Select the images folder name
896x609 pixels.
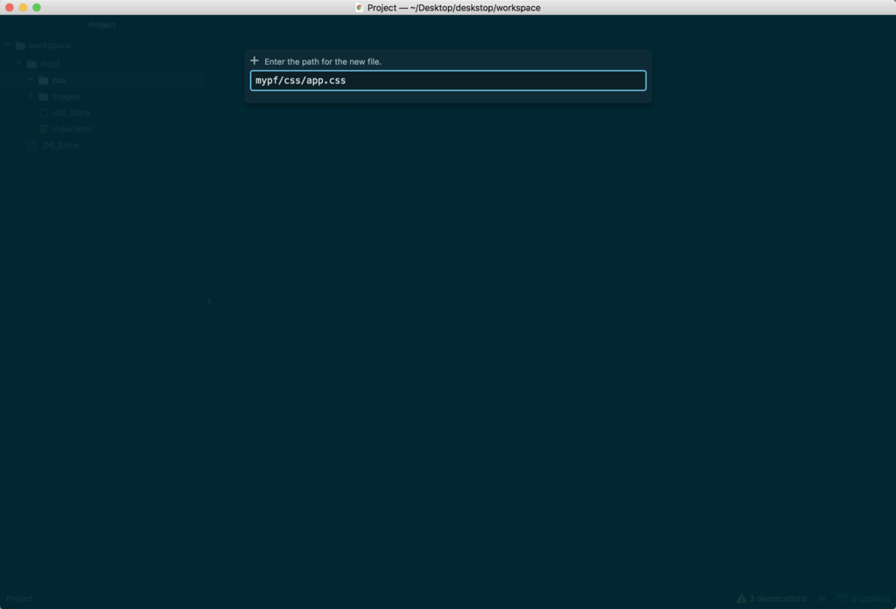tap(66, 96)
